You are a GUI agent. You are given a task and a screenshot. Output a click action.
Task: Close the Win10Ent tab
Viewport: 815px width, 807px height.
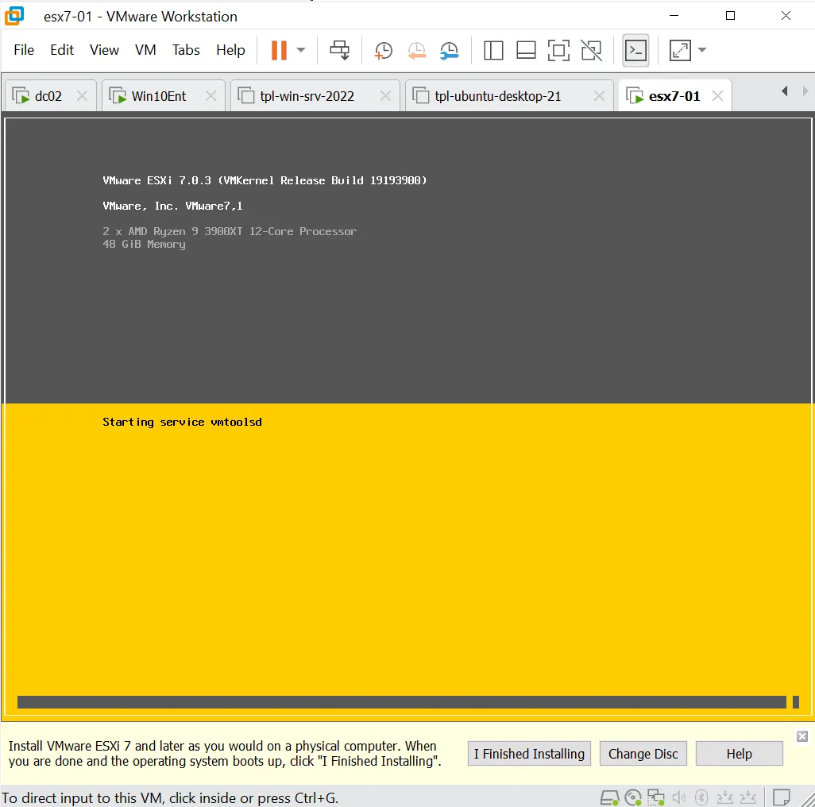point(211,96)
